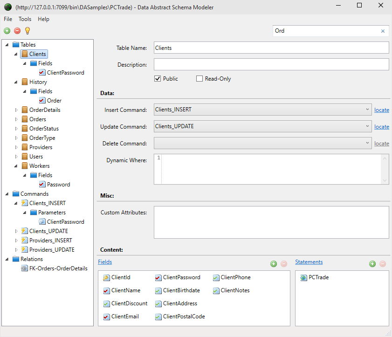
Task: Click the Statements link in Content
Action: click(x=309, y=262)
